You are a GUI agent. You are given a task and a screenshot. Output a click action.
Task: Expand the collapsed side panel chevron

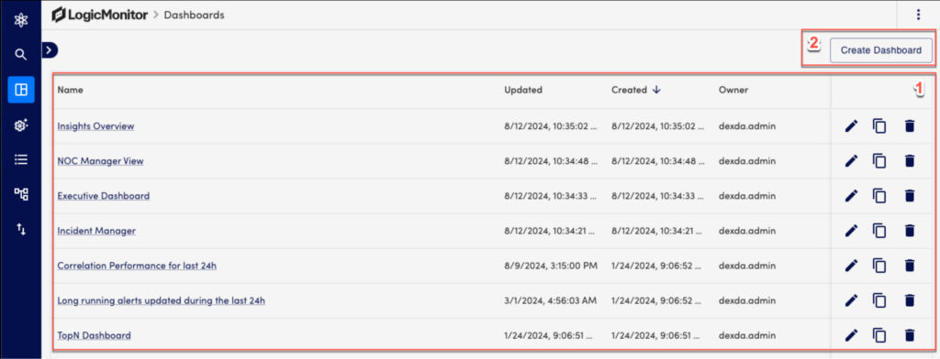pos(50,51)
